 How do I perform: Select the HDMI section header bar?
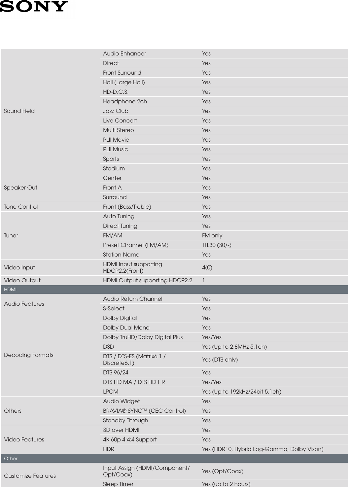174,290
